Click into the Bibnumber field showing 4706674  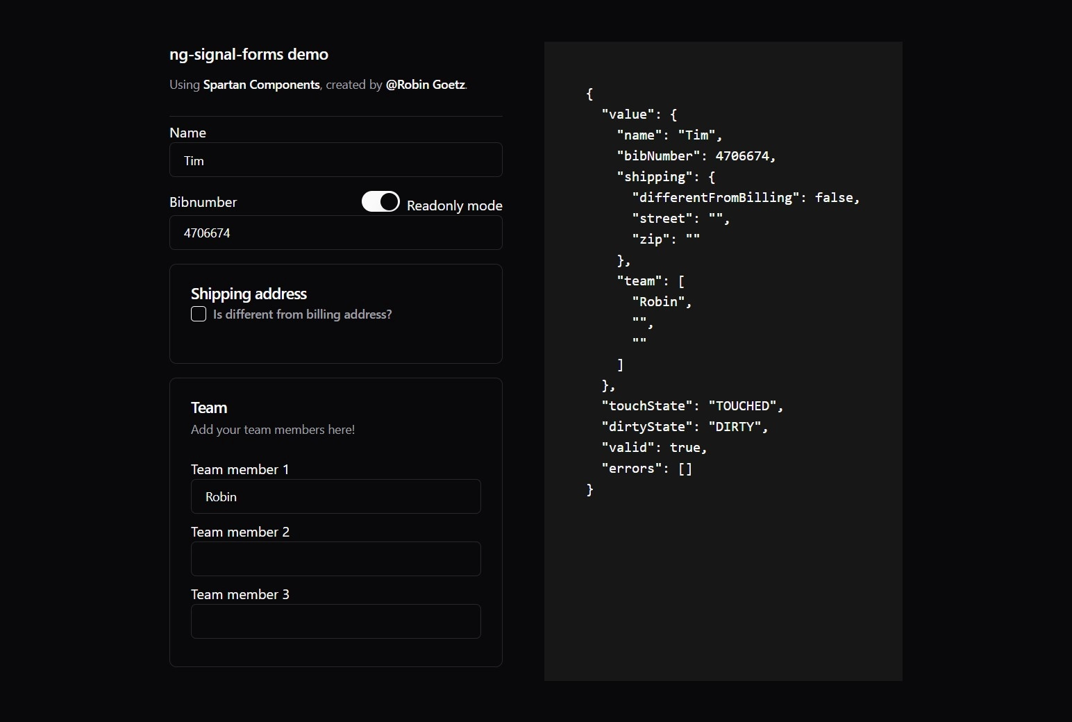point(336,233)
